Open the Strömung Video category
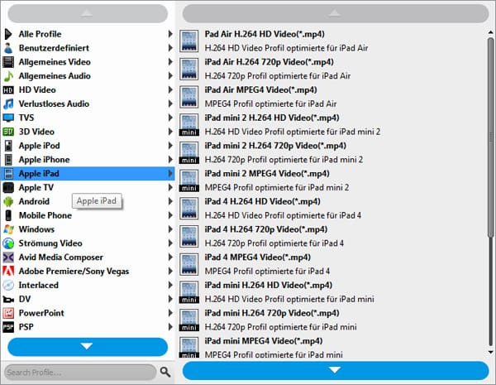The width and height of the screenshot is (496, 385). pos(88,243)
